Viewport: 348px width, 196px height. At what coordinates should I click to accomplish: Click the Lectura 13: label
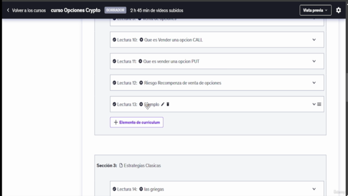click(x=127, y=105)
